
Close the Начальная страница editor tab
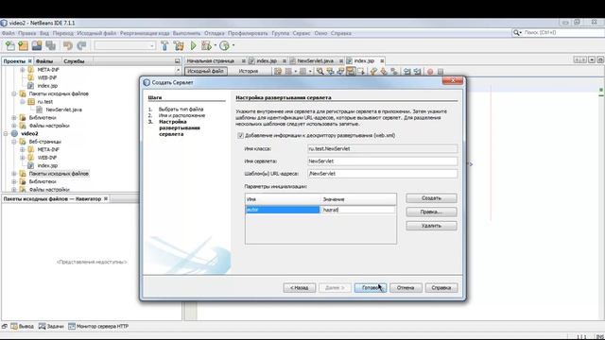click(244, 60)
